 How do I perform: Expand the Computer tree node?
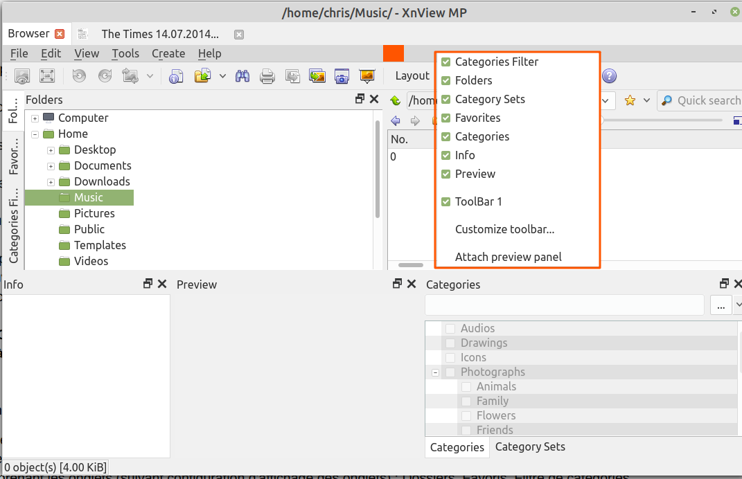[35, 118]
